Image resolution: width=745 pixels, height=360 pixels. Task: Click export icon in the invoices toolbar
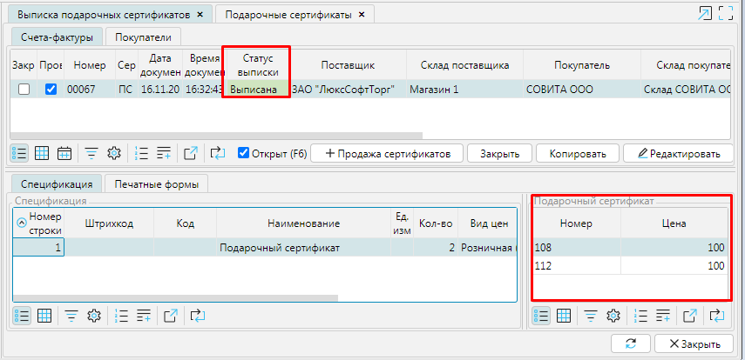point(191,153)
